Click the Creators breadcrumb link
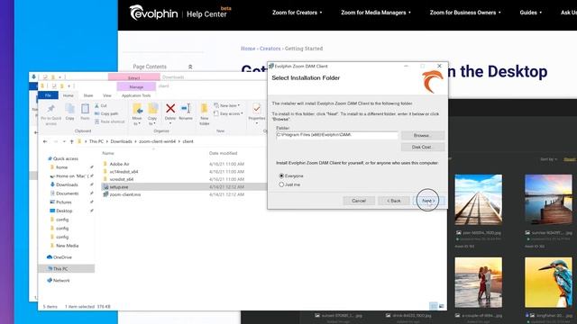The width and height of the screenshot is (577, 324). pos(270,49)
